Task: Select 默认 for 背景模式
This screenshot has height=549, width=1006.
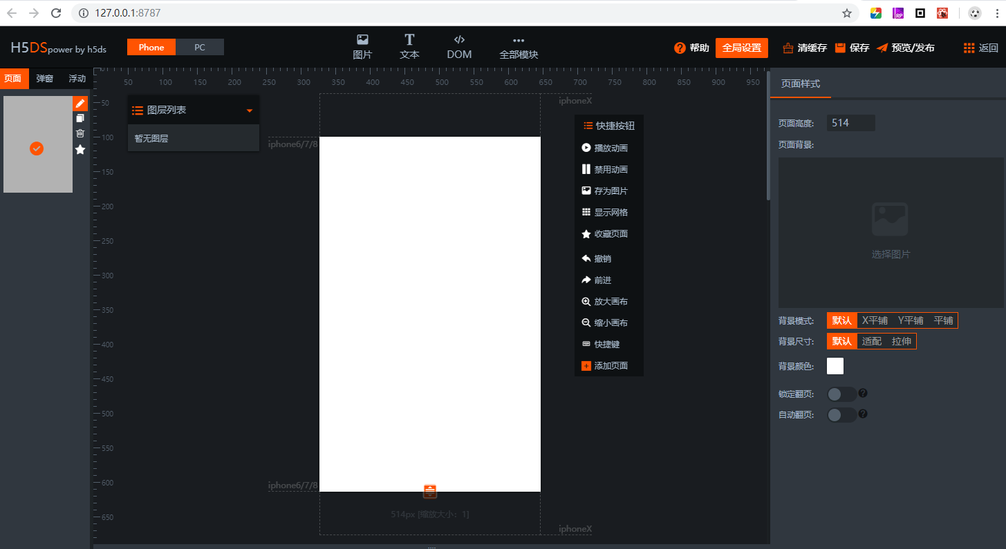Action: pos(842,320)
